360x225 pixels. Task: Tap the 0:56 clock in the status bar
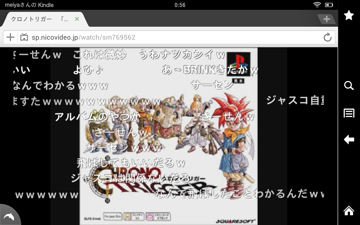(x=180, y=5)
